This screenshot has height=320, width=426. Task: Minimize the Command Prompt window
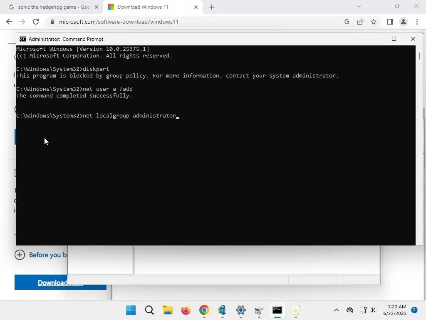click(375, 39)
